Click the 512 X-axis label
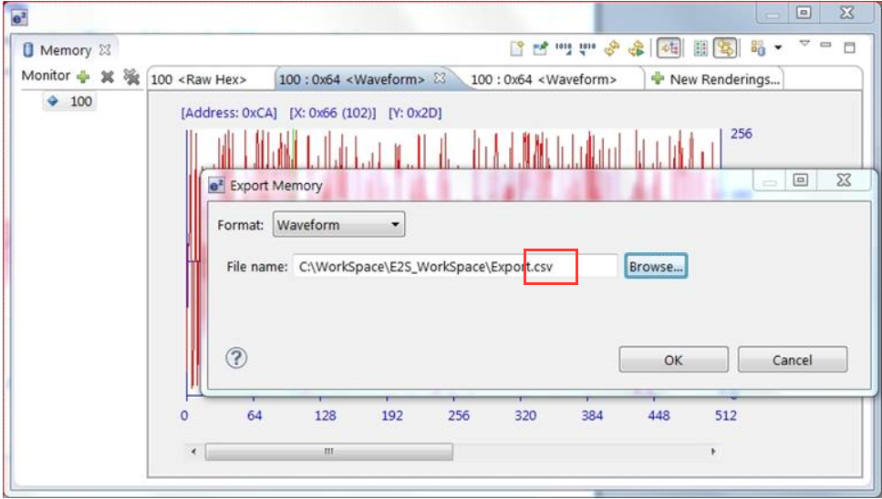 [726, 415]
